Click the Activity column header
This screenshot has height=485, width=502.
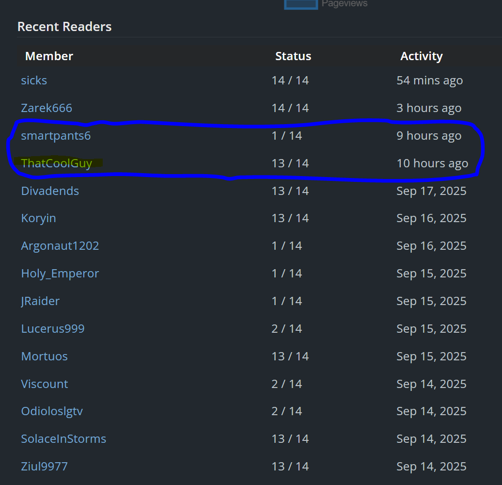click(421, 56)
